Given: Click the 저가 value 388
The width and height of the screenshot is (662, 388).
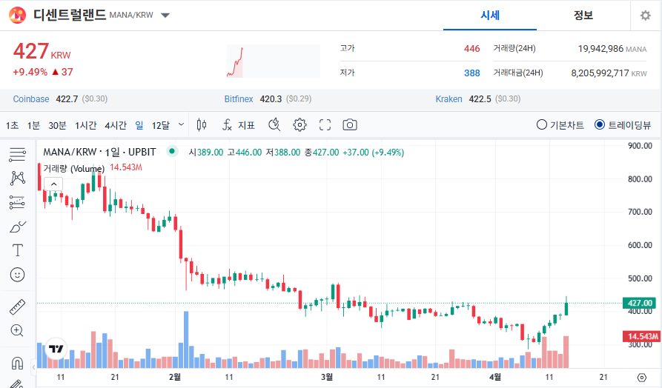Looking at the screenshot, I should [x=471, y=73].
